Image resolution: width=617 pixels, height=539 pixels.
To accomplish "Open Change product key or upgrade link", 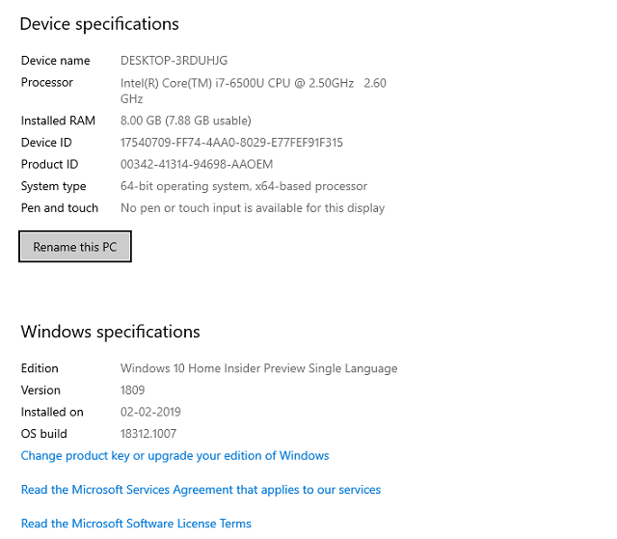I will pos(175,455).
